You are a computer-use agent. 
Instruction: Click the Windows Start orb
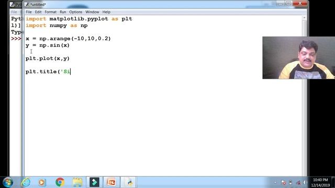click(x=8, y=182)
